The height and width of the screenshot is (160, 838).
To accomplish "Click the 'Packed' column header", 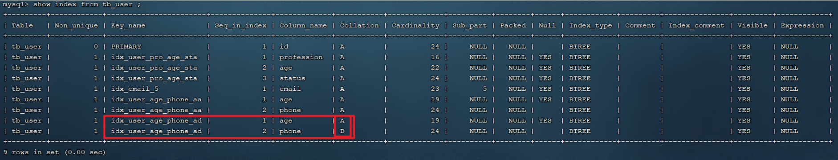I will 513,25.
